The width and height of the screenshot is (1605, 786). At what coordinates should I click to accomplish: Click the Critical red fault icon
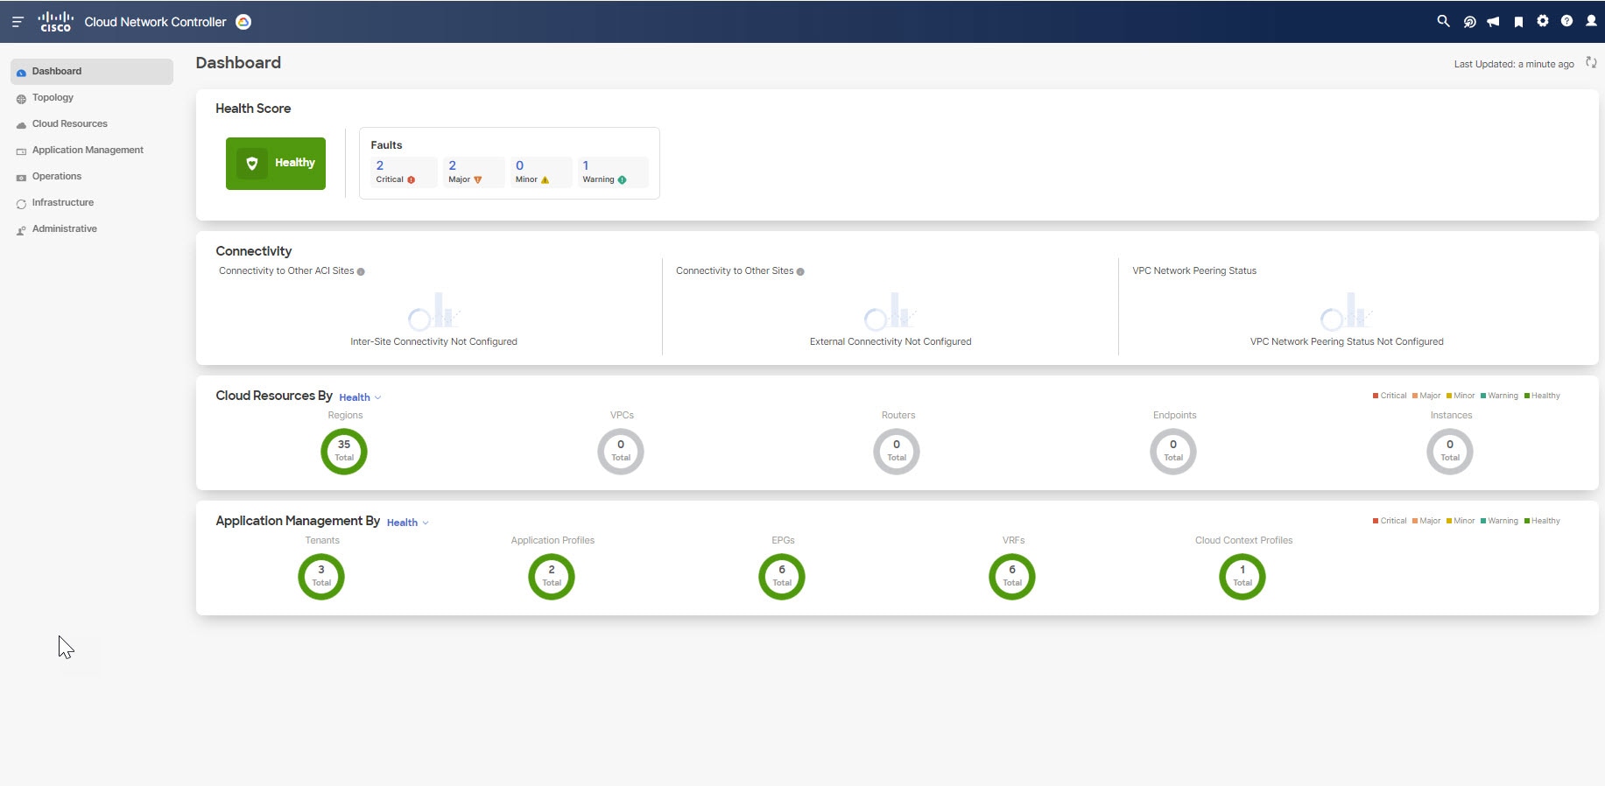click(412, 180)
